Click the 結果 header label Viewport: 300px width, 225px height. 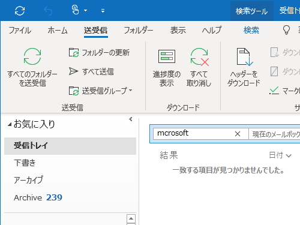(169, 155)
